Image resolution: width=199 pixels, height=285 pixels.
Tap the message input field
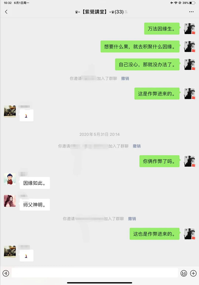click(x=95, y=273)
